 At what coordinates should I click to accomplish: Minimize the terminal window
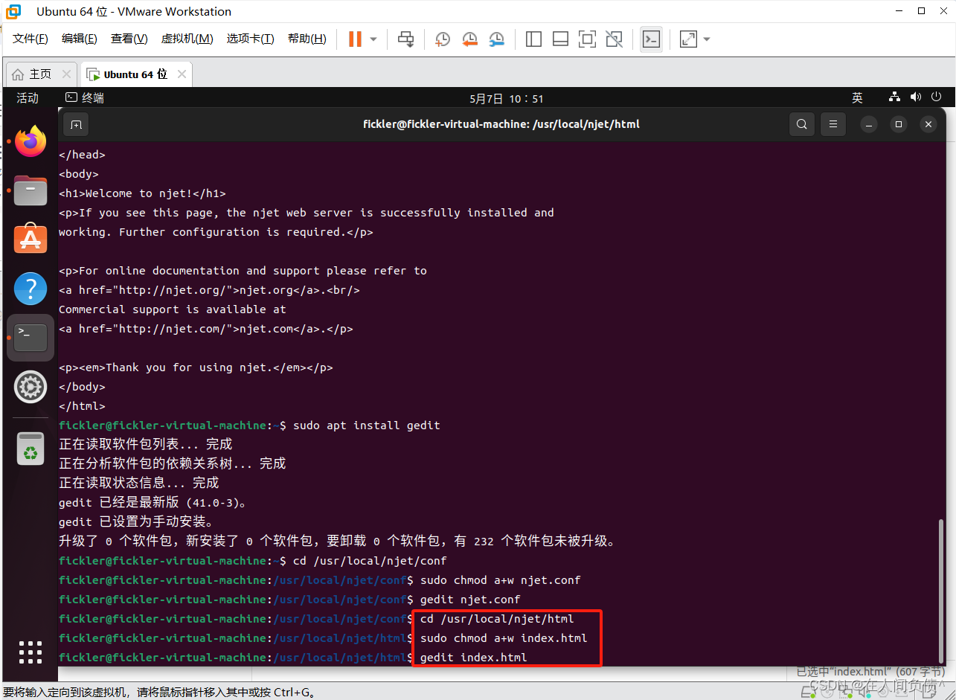click(x=869, y=124)
